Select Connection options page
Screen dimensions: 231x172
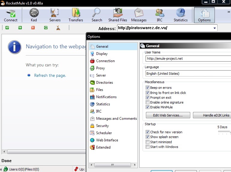tap(113, 61)
